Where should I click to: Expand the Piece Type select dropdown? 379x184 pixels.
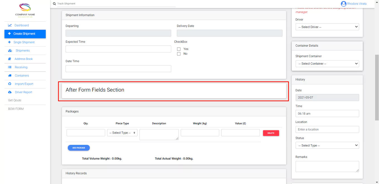click(122, 133)
